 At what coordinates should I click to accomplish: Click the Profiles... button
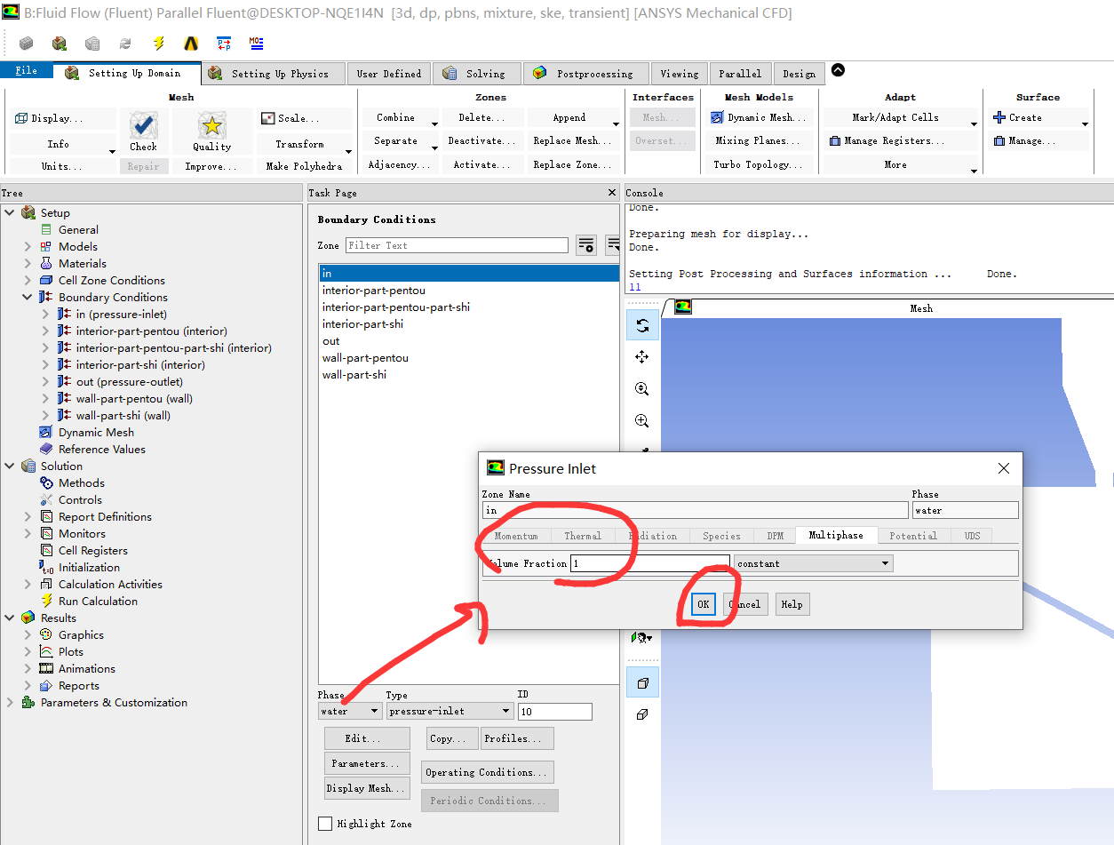(x=517, y=738)
